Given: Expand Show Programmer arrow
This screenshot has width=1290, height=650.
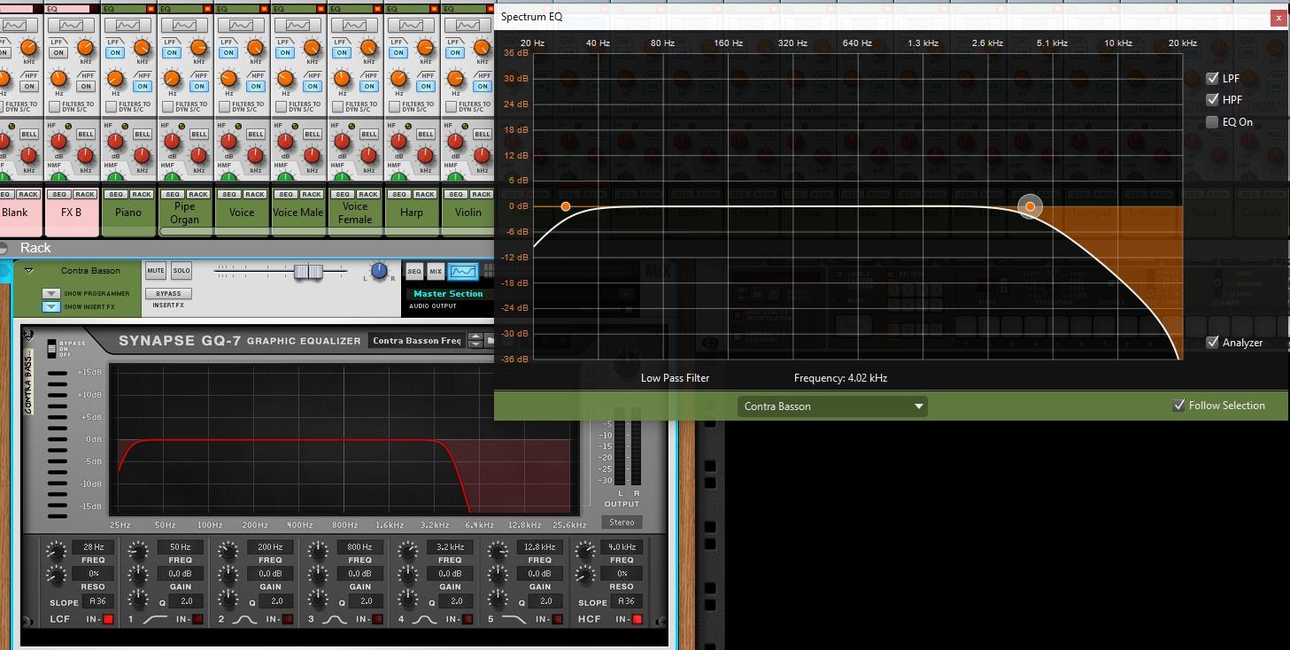Looking at the screenshot, I should tap(50, 294).
